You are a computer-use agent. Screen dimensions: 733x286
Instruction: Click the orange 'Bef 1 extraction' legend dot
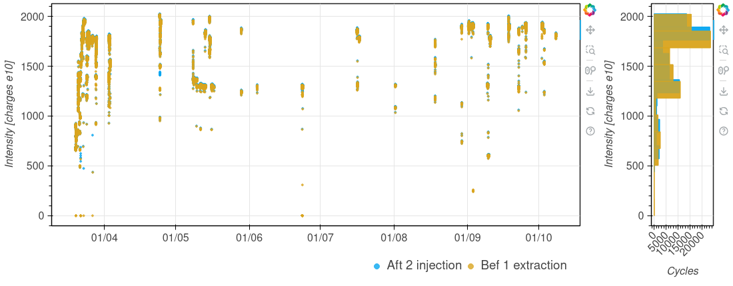coord(471,266)
